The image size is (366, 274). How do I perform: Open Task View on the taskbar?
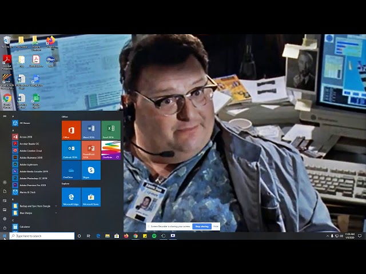click(x=89, y=236)
